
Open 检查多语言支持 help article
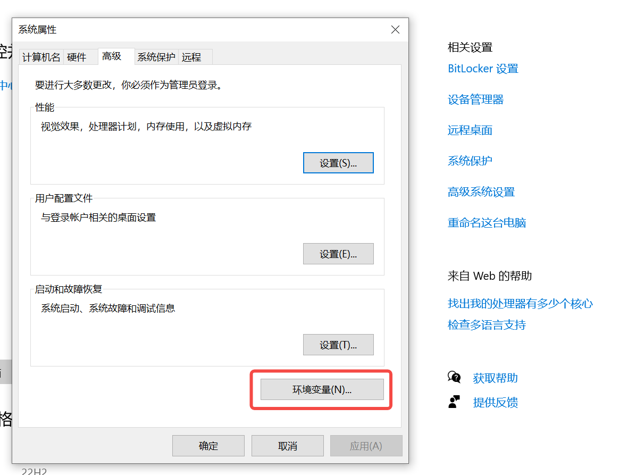(x=487, y=324)
